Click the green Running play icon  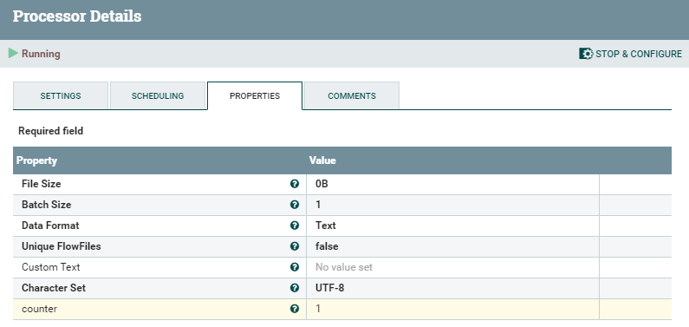[13, 54]
